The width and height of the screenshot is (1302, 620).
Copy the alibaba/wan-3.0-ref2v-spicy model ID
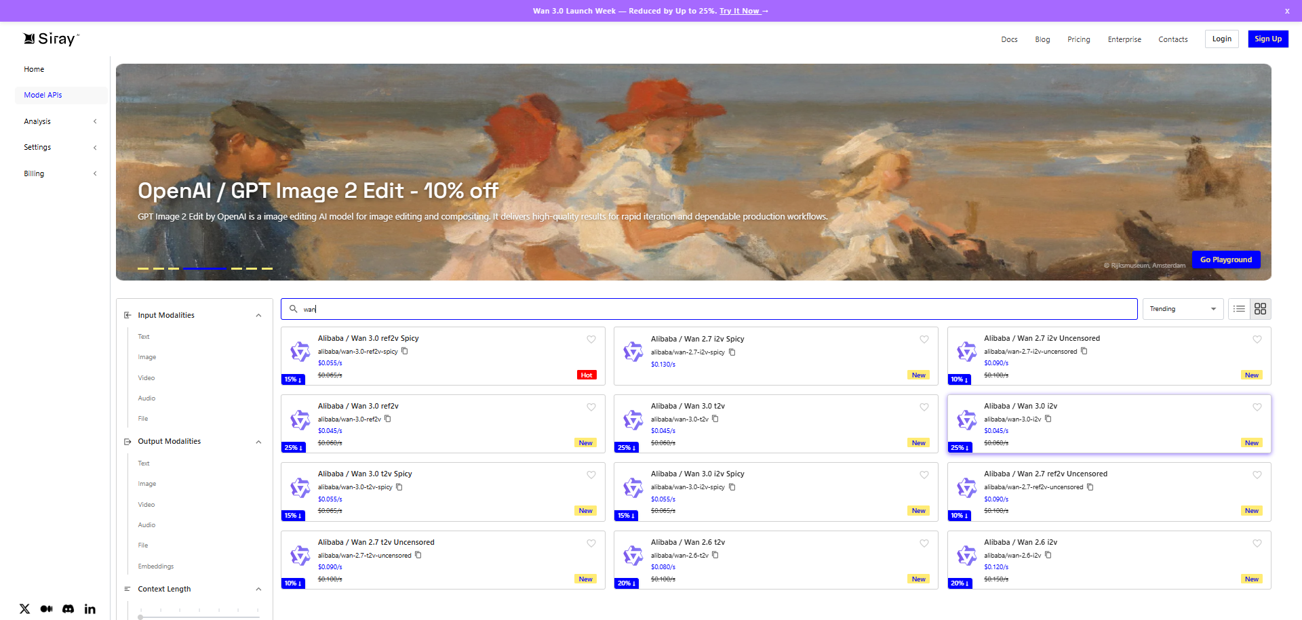(405, 351)
